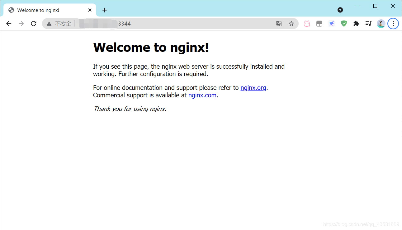
Task: Open the Google Translate page icon
Action: 279,24
